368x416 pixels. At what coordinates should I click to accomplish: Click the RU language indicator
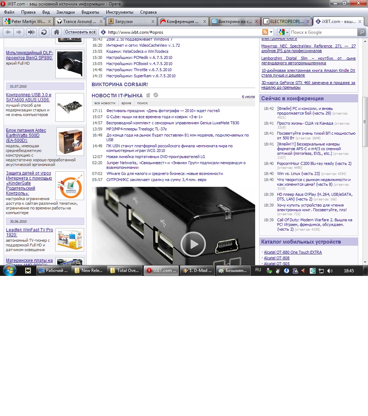click(x=258, y=270)
